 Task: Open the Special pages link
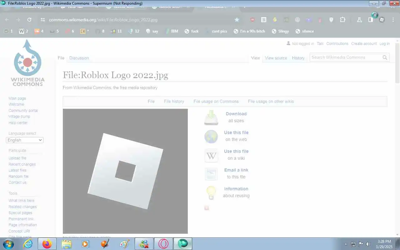[x=20, y=213]
